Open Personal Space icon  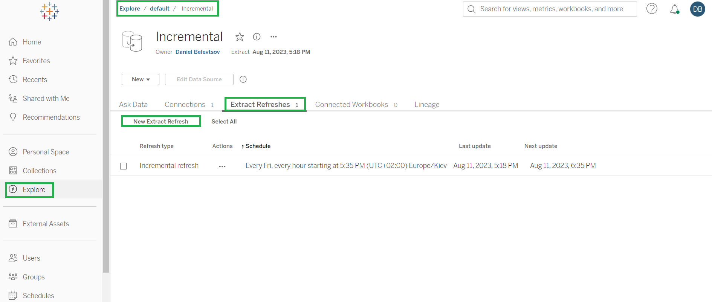click(13, 152)
